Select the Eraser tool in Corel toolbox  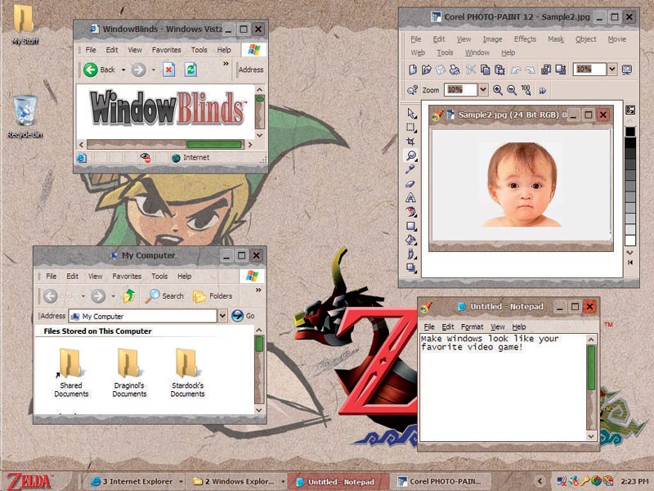point(411,183)
